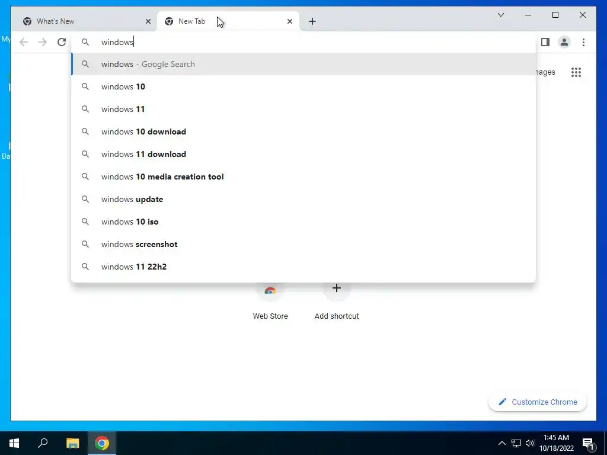Pick the 'windows 11' suggestion
This screenshot has height=455, width=607.
pyautogui.click(x=303, y=109)
